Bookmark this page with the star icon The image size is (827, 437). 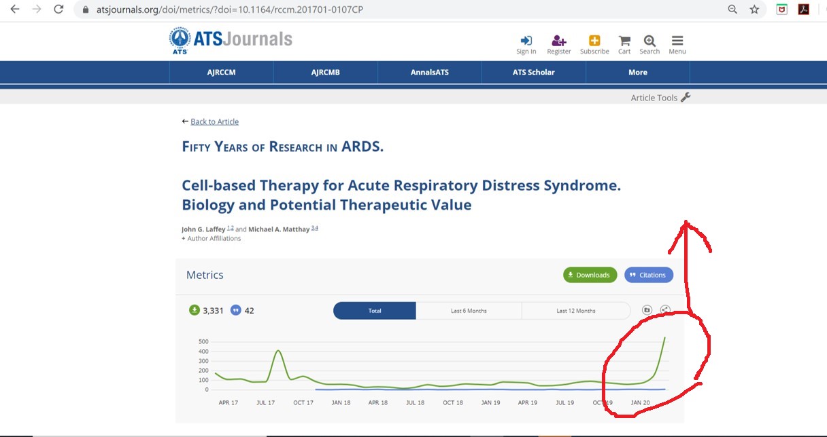click(x=754, y=9)
